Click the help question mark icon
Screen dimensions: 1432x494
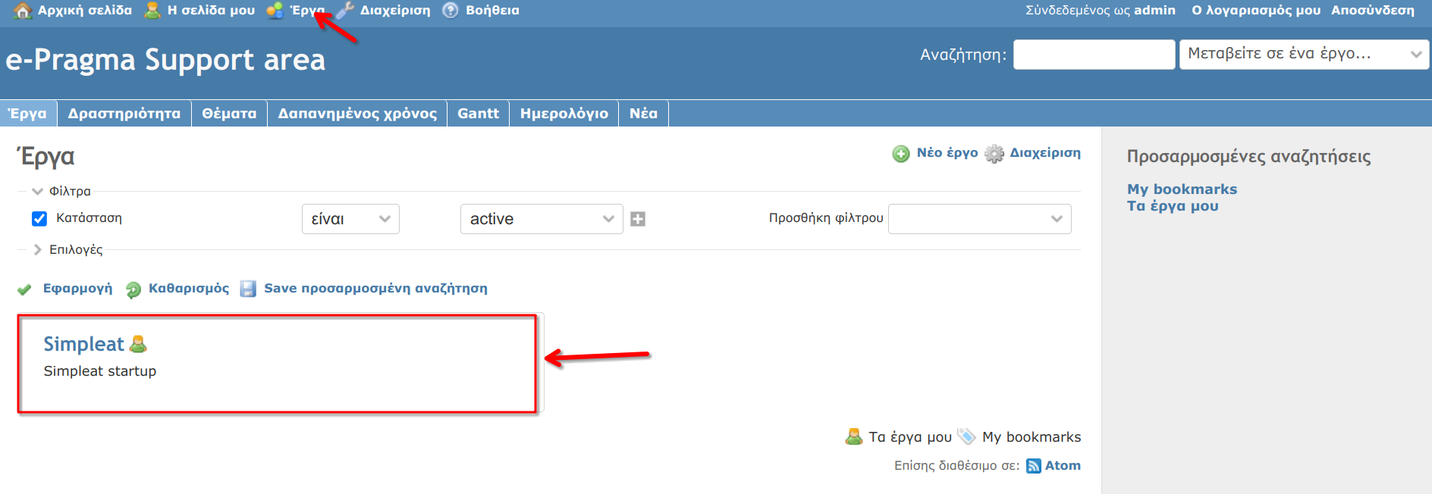[x=451, y=11]
